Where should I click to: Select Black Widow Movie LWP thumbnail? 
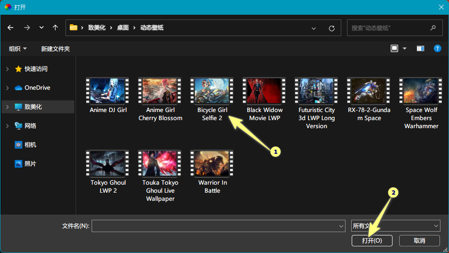click(264, 91)
